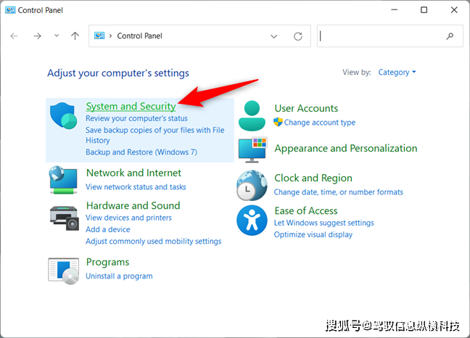Click the Ease of Access icon
This screenshot has height=338, width=470.
coord(252,220)
